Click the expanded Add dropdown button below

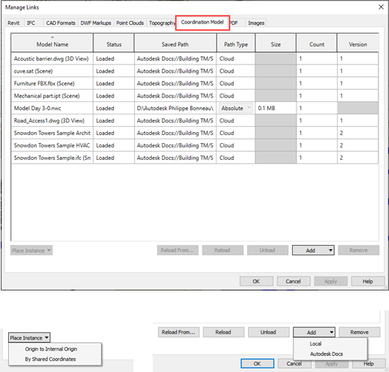pyautogui.click(x=314, y=332)
